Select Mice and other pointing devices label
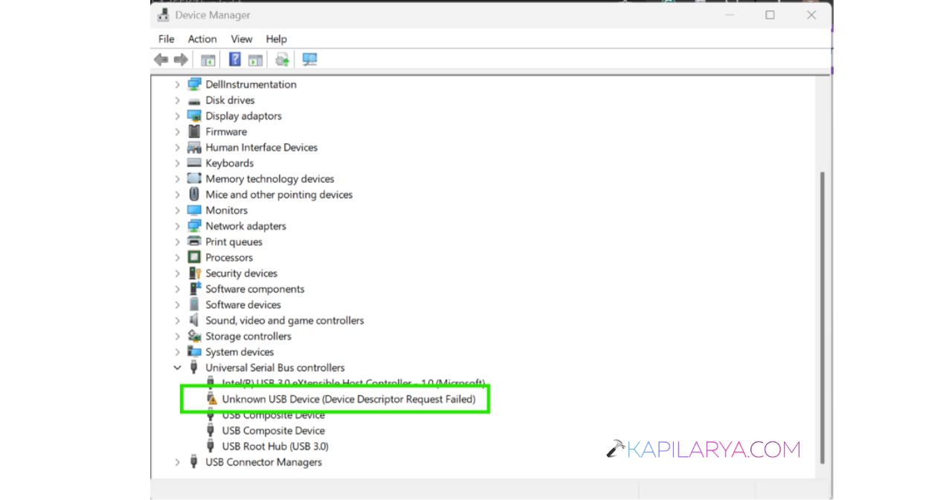This screenshot has height=500, width=952. click(x=279, y=195)
